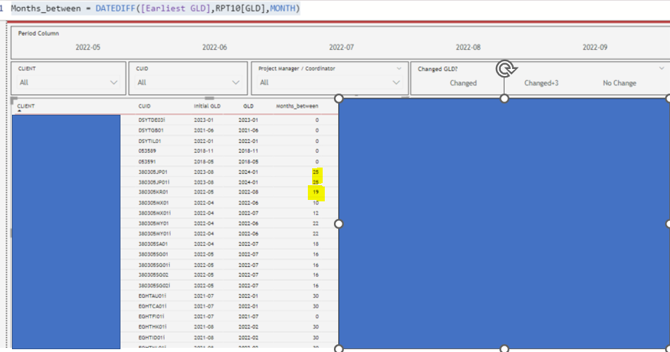Sort the table by the CLIENT header

click(x=26, y=106)
